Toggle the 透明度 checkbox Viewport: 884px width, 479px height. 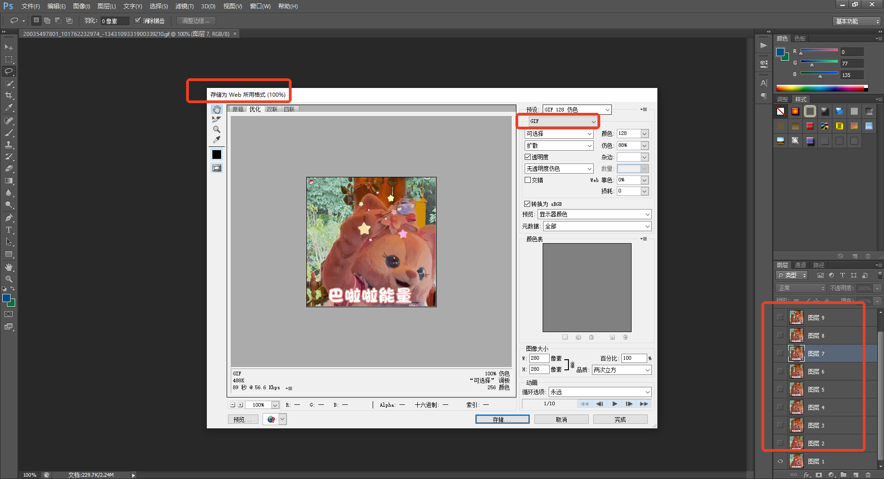click(x=528, y=157)
